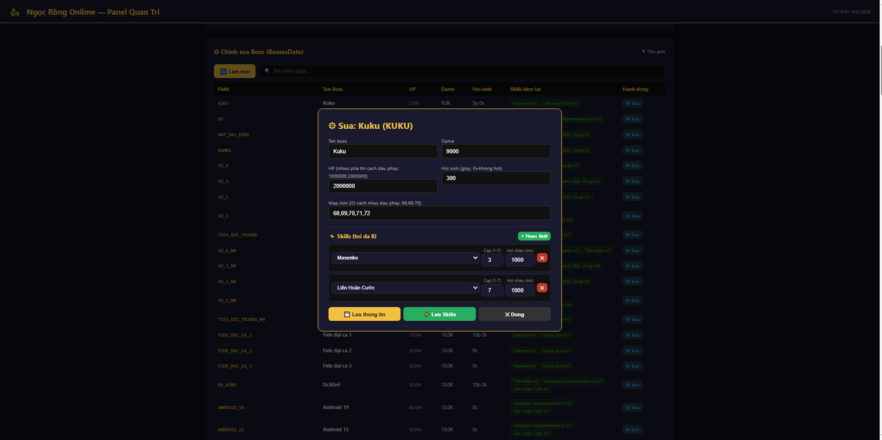Image resolution: width=882 pixels, height=440 pixels.
Task: Click Sua button for SO_1 row
Action: coord(632,216)
